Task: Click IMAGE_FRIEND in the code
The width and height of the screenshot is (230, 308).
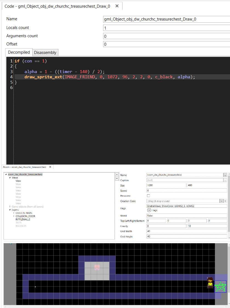Action: pos(80,77)
